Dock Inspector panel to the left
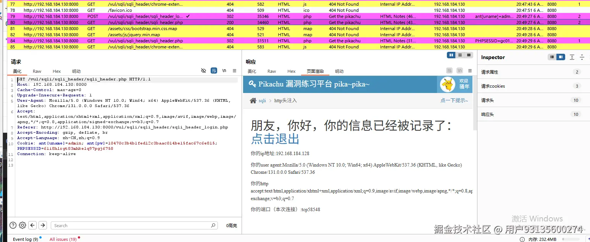Image resolution: width=590 pixels, height=242 pixels. pyautogui.click(x=552, y=57)
